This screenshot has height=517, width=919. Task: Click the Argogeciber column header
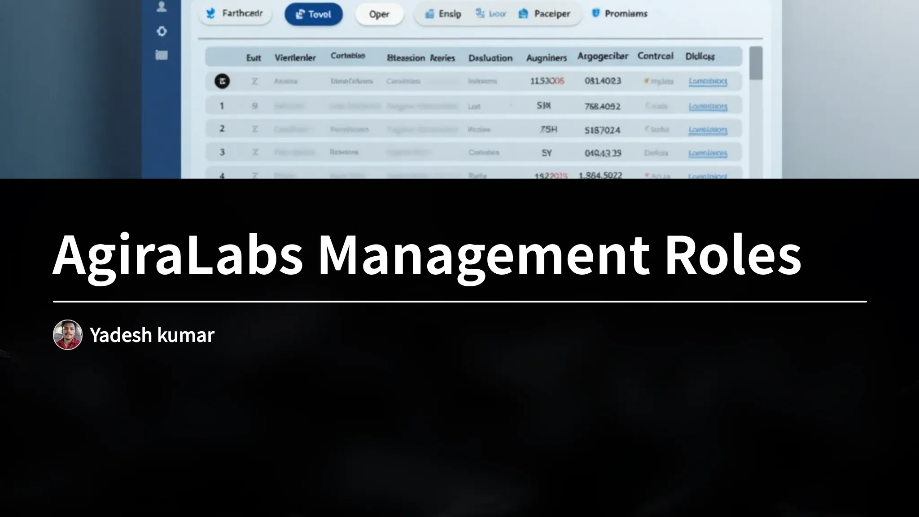[x=603, y=57]
